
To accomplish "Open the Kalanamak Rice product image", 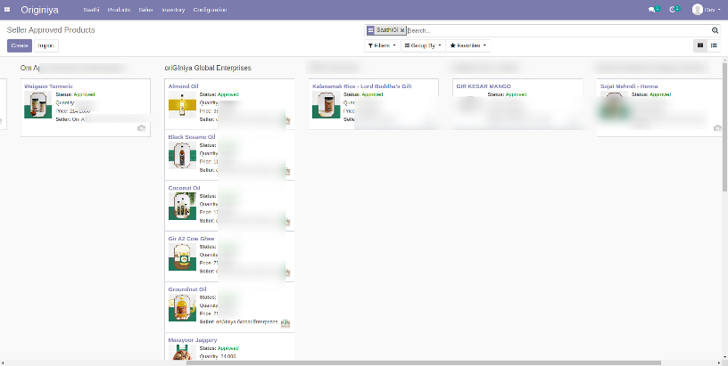I will pyautogui.click(x=326, y=104).
